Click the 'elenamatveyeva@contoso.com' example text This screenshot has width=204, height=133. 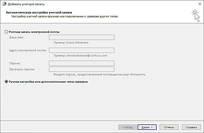click(x=87, y=55)
